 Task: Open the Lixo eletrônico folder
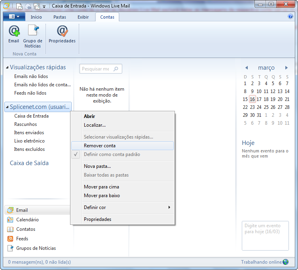point(29,141)
